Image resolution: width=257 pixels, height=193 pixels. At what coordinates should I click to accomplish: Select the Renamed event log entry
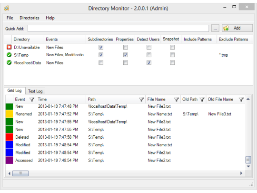(125, 114)
